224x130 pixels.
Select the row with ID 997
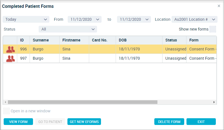point(110,58)
